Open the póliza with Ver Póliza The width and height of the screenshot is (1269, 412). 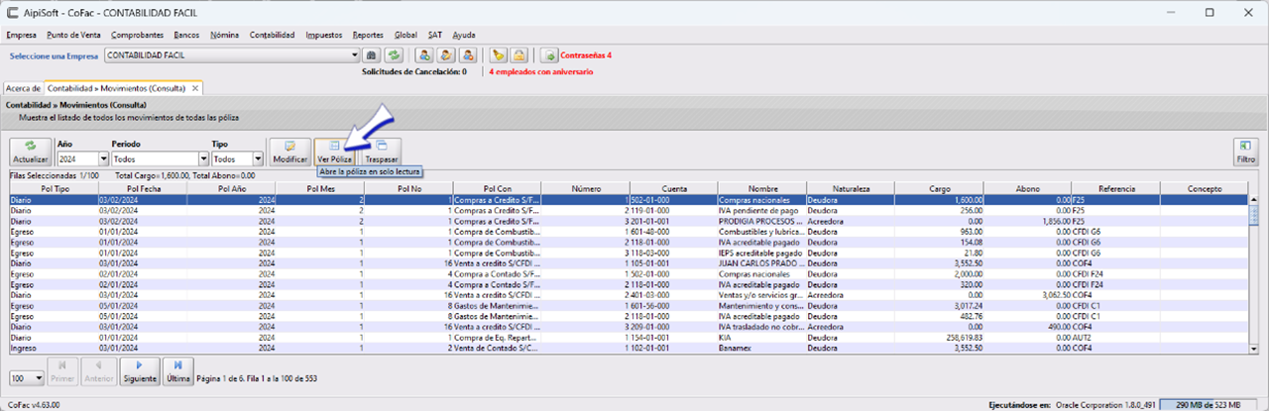tap(335, 151)
